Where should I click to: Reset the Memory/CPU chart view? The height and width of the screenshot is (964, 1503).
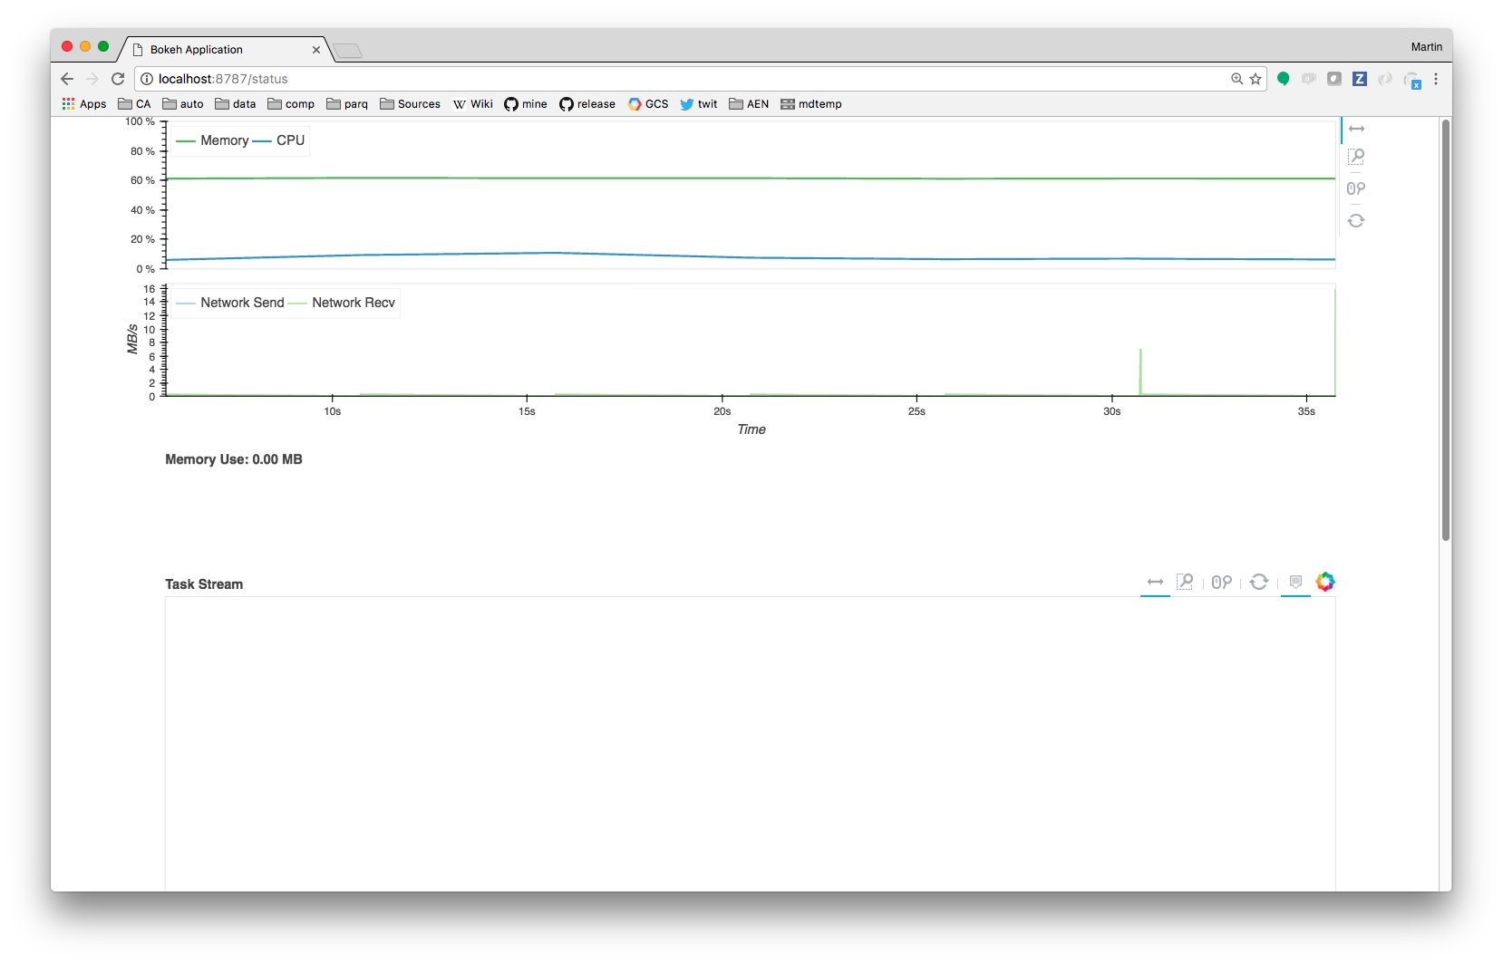tap(1356, 220)
